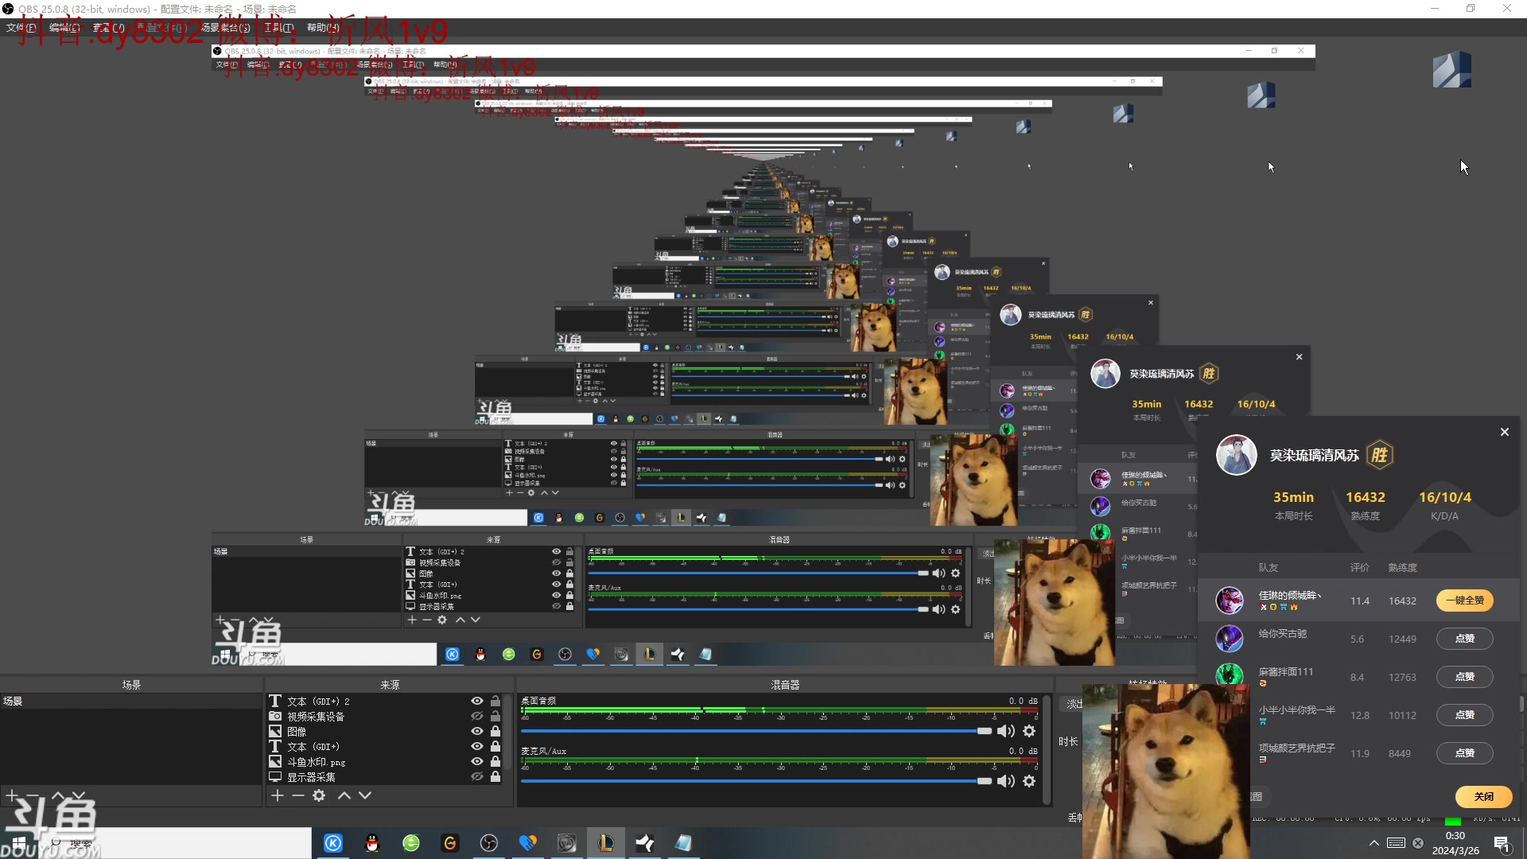Remove selected source with minus icon
1527x859 pixels.
click(x=298, y=795)
